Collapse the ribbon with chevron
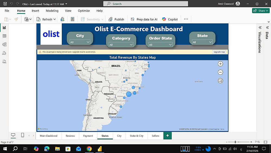The width and height of the screenshot is (271, 153). [x=269, y=22]
